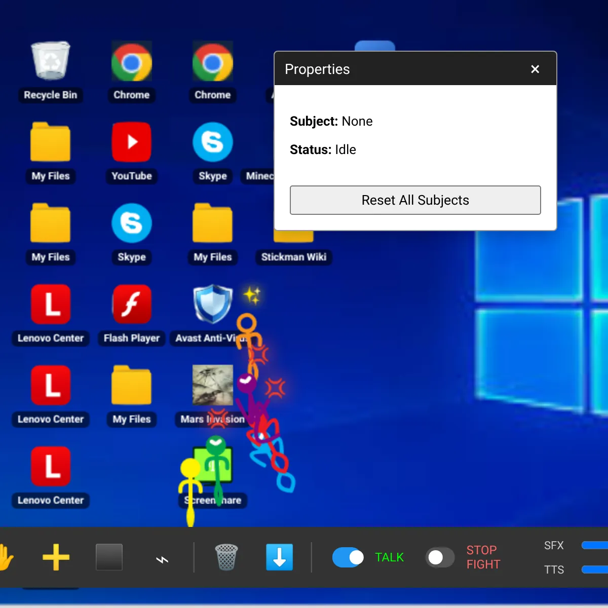Open the green Screenshare icon
The height and width of the screenshot is (608, 608).
click(x=213, y=465)
